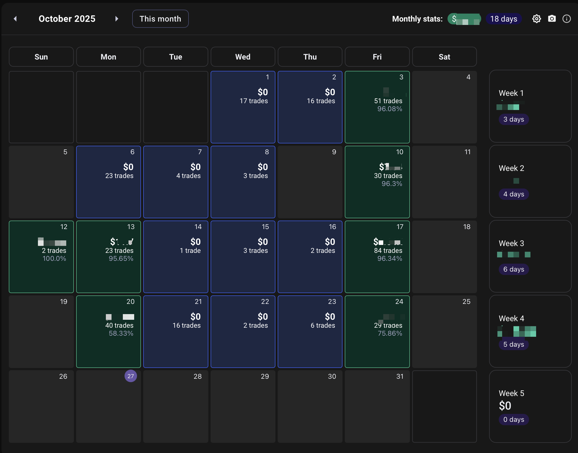Select the monthly stats dollar badge
Viewport: 578px width, 453px height.
coord(464,19)
